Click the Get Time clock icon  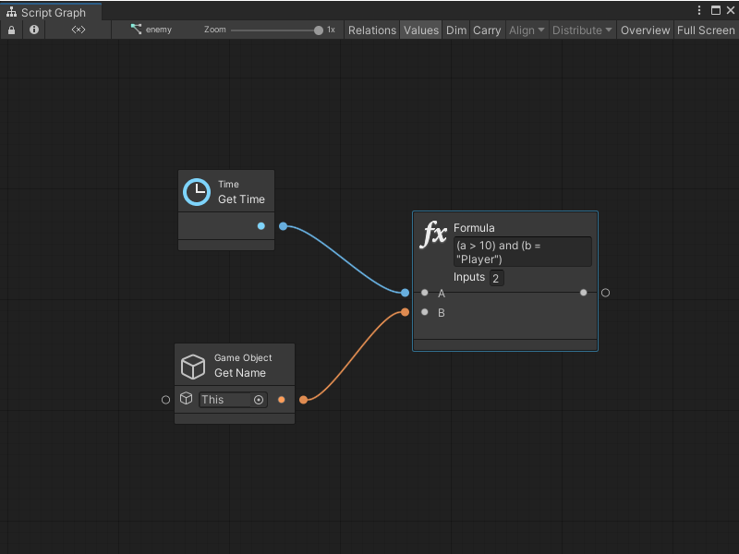197,192
